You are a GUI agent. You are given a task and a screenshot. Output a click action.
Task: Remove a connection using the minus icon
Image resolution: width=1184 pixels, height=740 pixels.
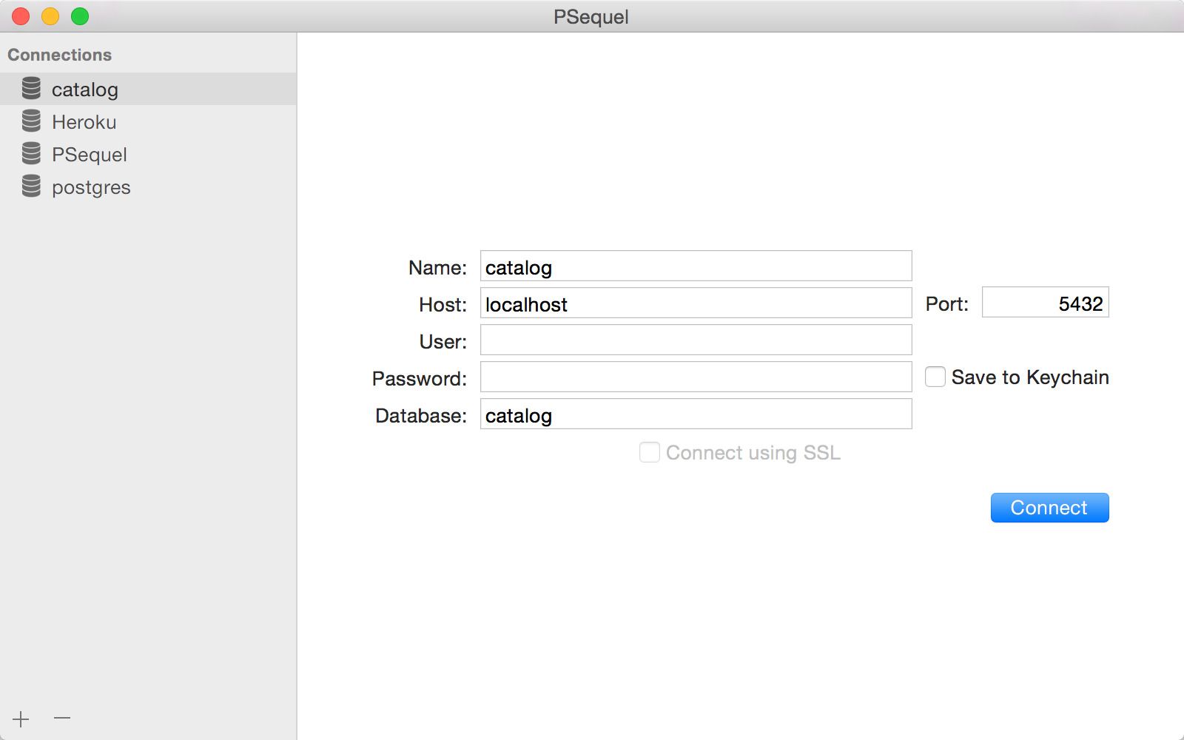(61, 718)
